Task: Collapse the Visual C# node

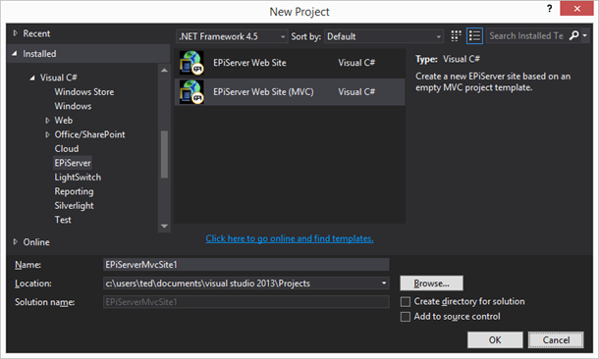Action: tap(32, 77)
